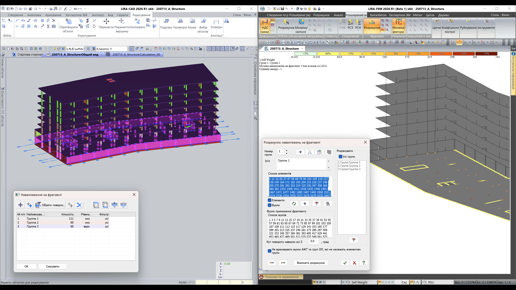The width and height of the screenshot is (516, 290).
Task: Click the Скасувати button
Action: point(52,266)
